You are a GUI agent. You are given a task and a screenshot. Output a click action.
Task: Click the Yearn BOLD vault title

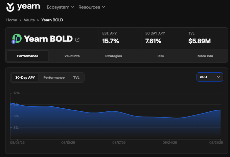coord(48,39)
